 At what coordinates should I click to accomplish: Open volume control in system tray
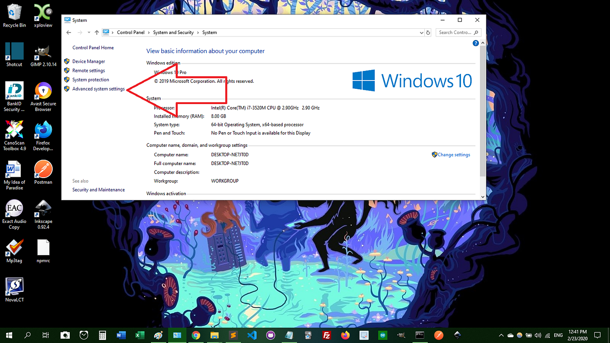(538, 335)
